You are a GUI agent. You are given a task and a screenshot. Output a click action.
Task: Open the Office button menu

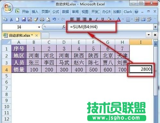point(8,8)
